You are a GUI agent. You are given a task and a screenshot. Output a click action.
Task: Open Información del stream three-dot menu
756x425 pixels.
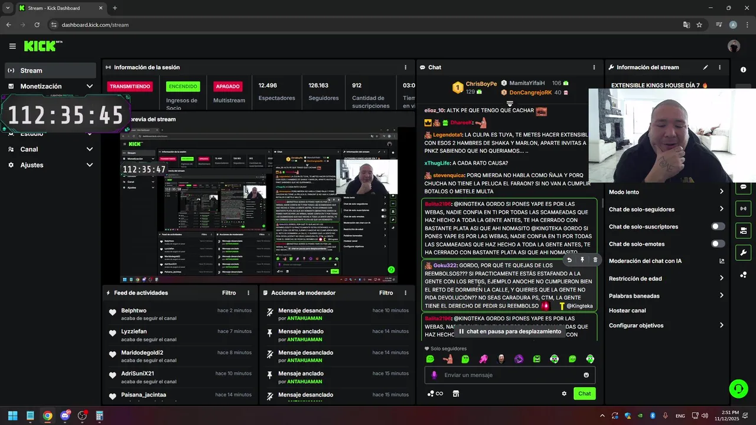[x=719, y=67]
